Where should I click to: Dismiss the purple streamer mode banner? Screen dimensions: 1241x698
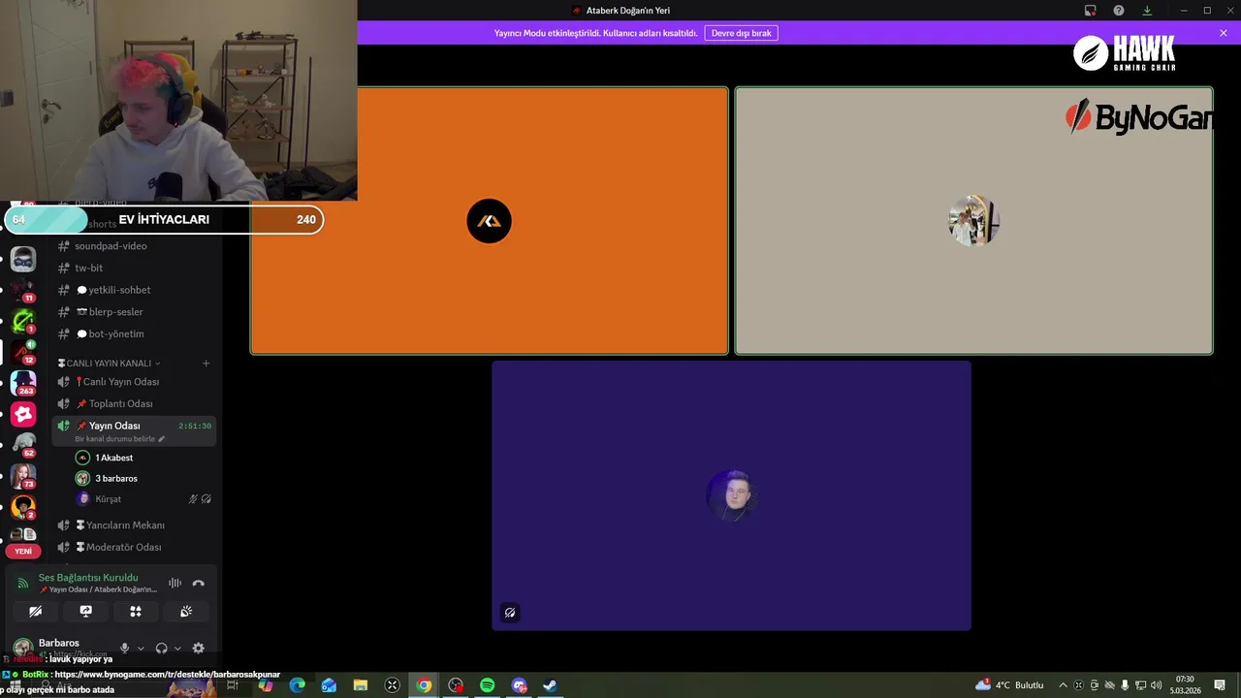tap(1224, 33)
